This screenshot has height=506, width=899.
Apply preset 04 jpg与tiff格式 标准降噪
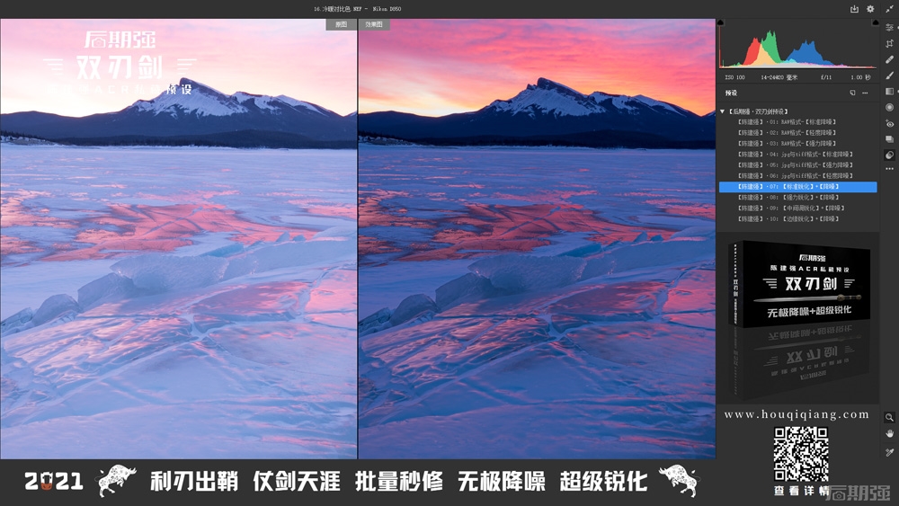pos(798,155)
